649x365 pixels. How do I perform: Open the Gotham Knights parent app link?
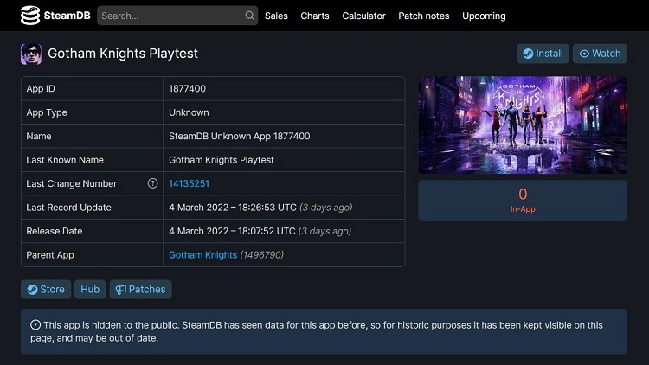point(202,255)
